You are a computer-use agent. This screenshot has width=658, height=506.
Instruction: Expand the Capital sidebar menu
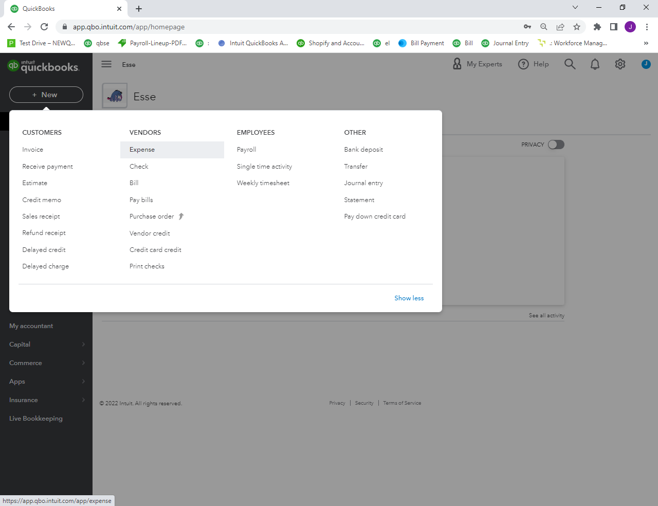[x=46, y=345]
